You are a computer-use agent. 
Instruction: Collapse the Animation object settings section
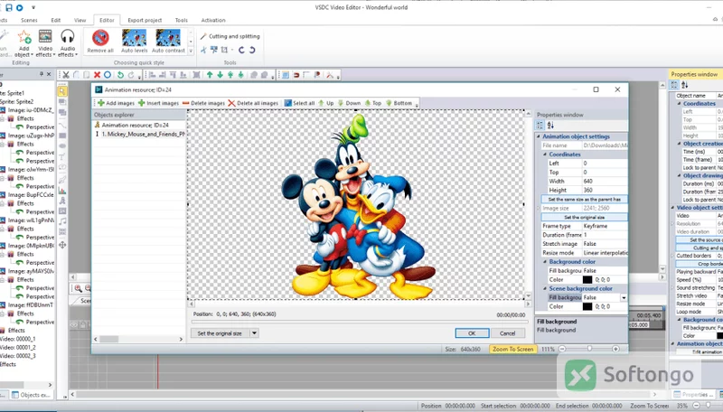[x=538, y=136]
